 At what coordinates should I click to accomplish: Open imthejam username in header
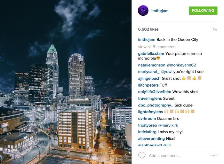click(160, 11)
